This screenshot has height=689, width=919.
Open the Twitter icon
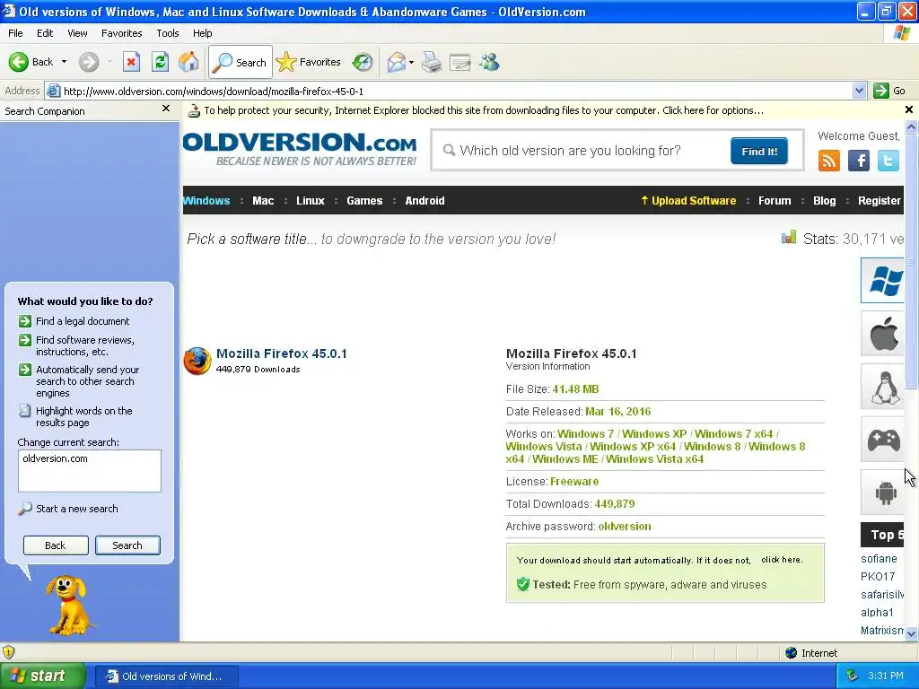pos(888,161)
